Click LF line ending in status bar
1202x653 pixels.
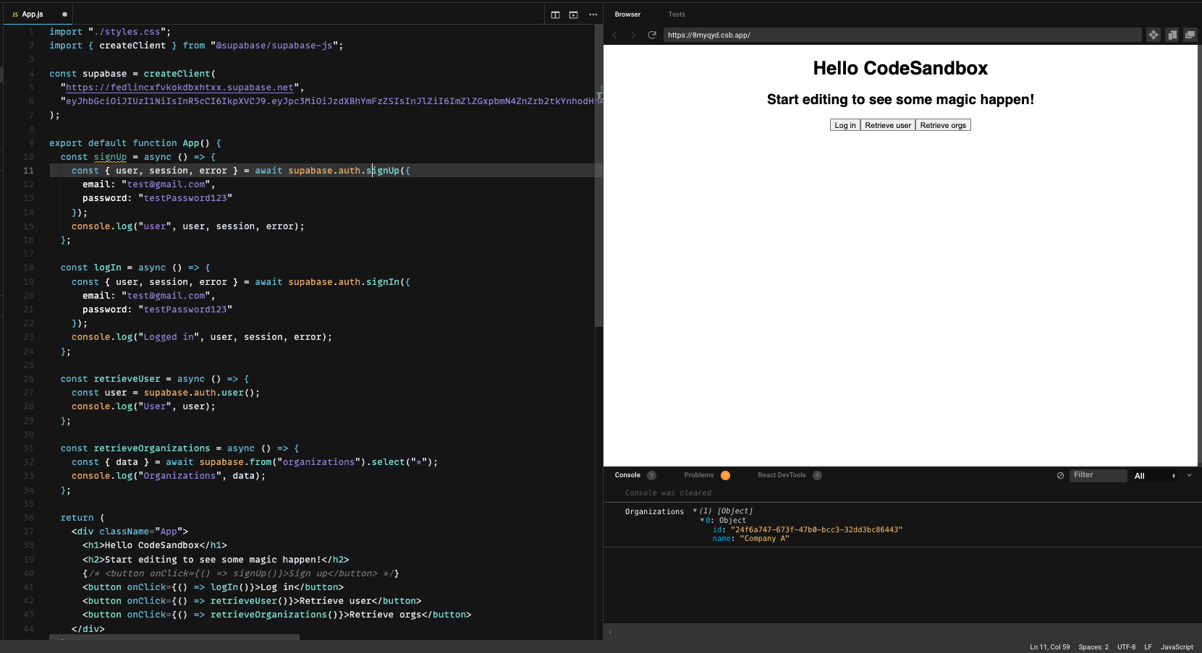pos(1148,647)
